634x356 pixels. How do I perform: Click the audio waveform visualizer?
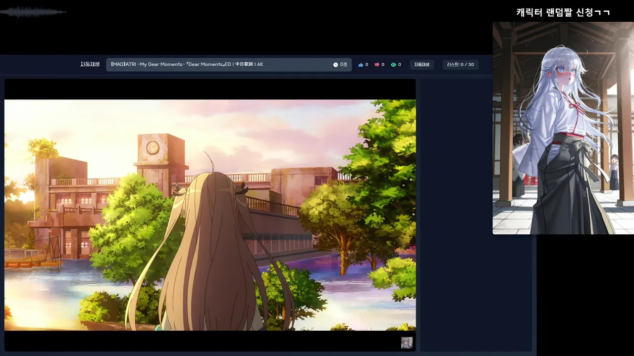34,12
